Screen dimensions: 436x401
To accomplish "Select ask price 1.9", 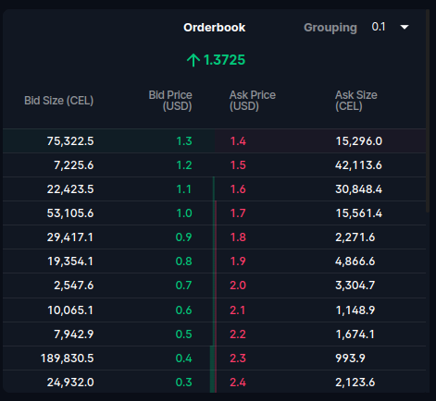I will pos(238,261).
